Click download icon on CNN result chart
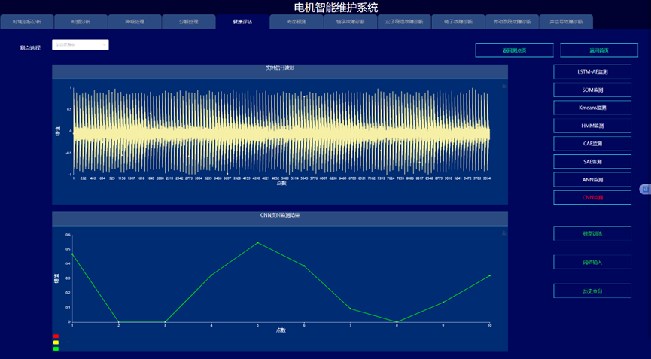 504,233
